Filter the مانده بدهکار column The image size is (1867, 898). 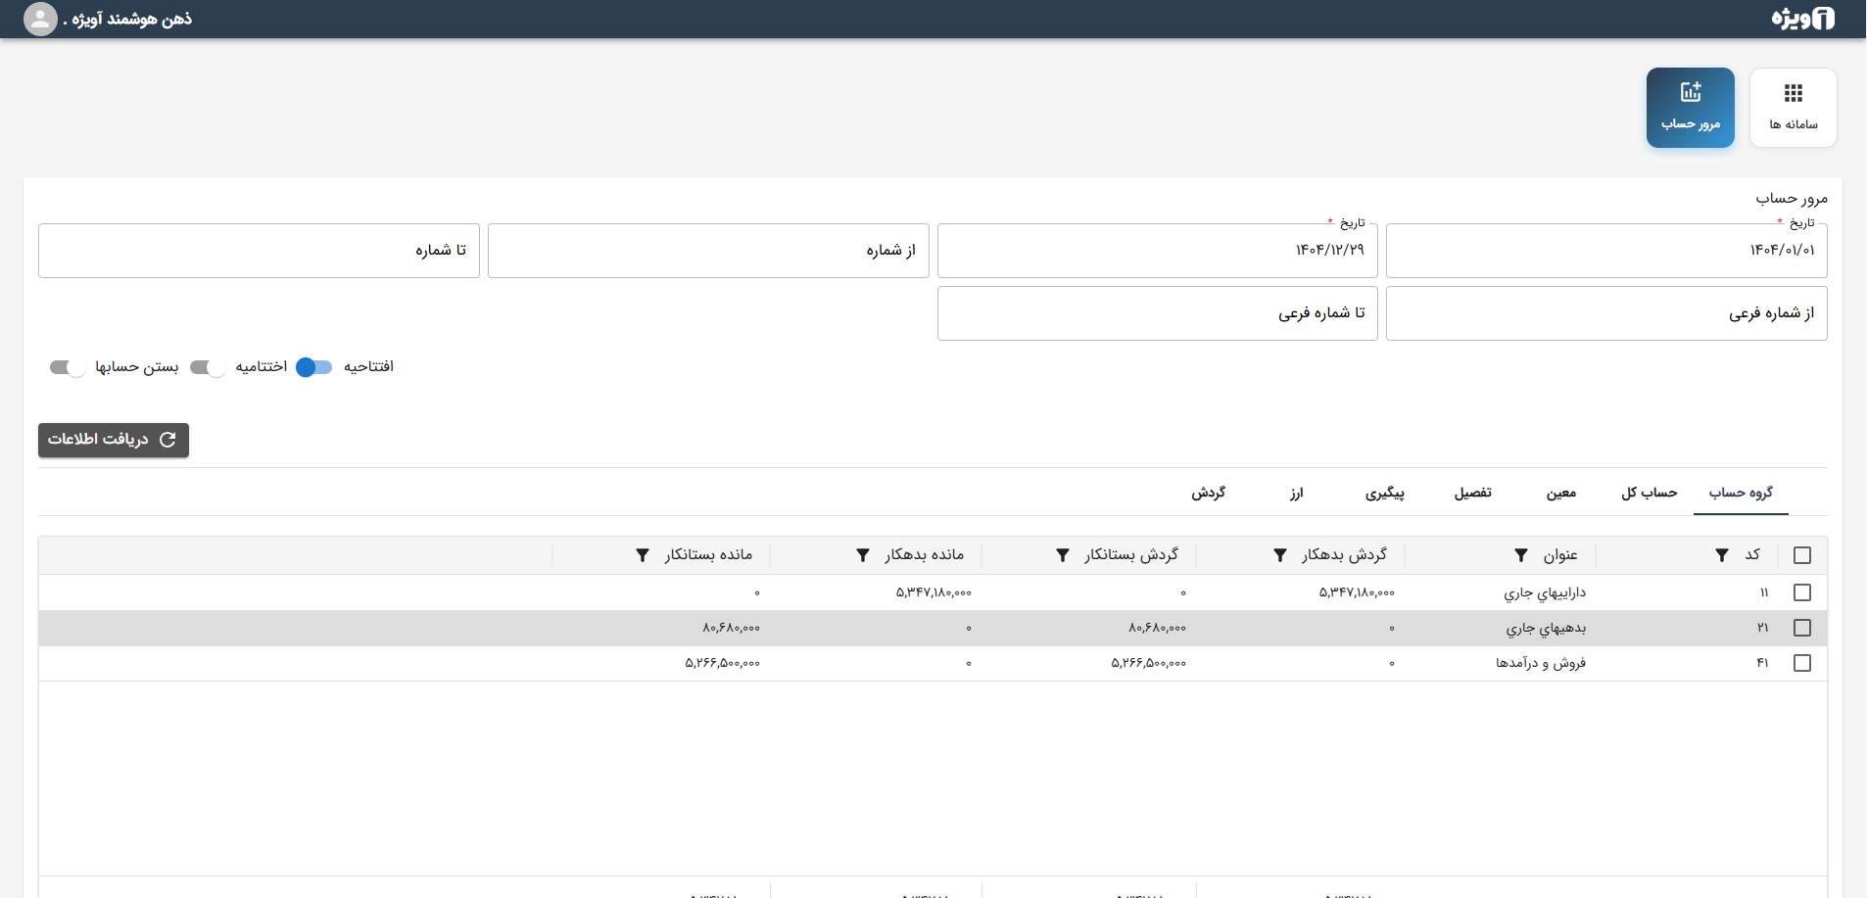tap(862, 555)
